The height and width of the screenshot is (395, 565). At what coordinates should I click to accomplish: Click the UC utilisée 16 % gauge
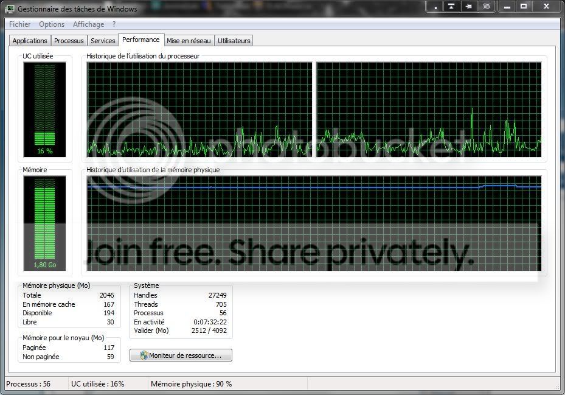pos(44,110)
